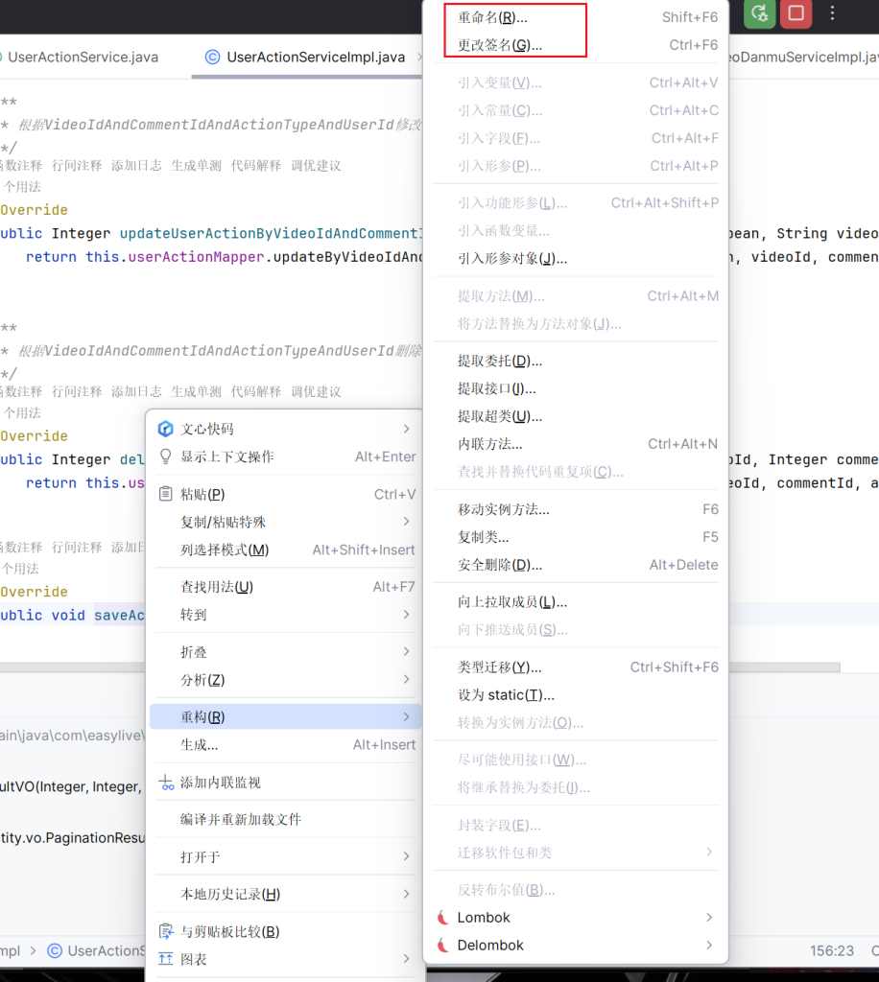Select 重命名 from the refactor menu
879x982 pixels.
pyautogui.click(x=492, y=17)
